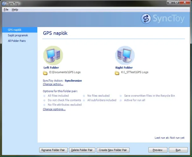
Task: Click the Delete Folder Pair button
Action: click(82, 150)
